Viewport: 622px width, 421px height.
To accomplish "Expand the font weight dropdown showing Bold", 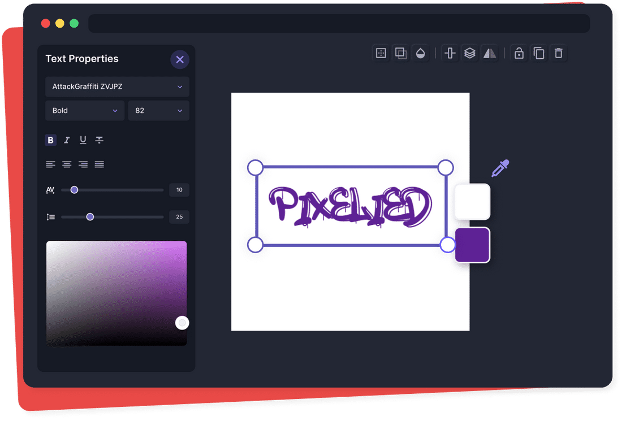I will coord(84,110).
